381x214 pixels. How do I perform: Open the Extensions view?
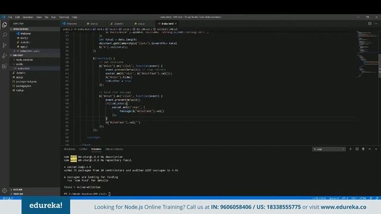(x=4, y=66)
